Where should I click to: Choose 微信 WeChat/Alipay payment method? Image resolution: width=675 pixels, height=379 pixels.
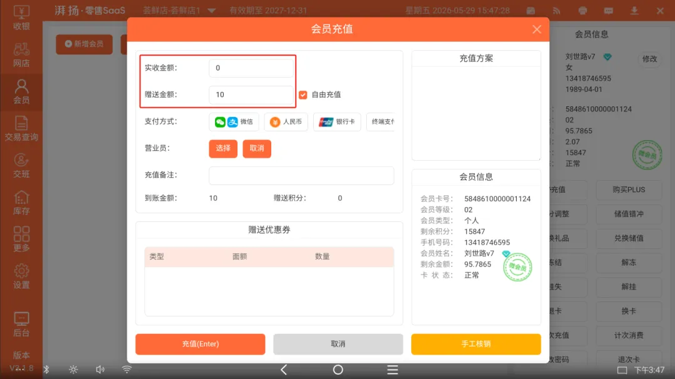click(234, 122)
